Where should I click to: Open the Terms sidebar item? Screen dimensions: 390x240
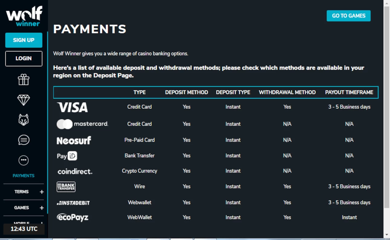(21, 192)
